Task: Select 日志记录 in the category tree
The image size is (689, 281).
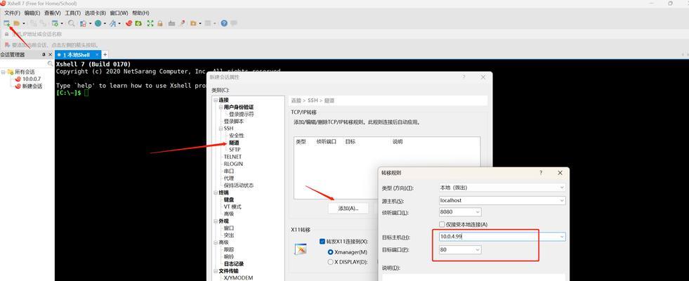Action: coord(234,264)
